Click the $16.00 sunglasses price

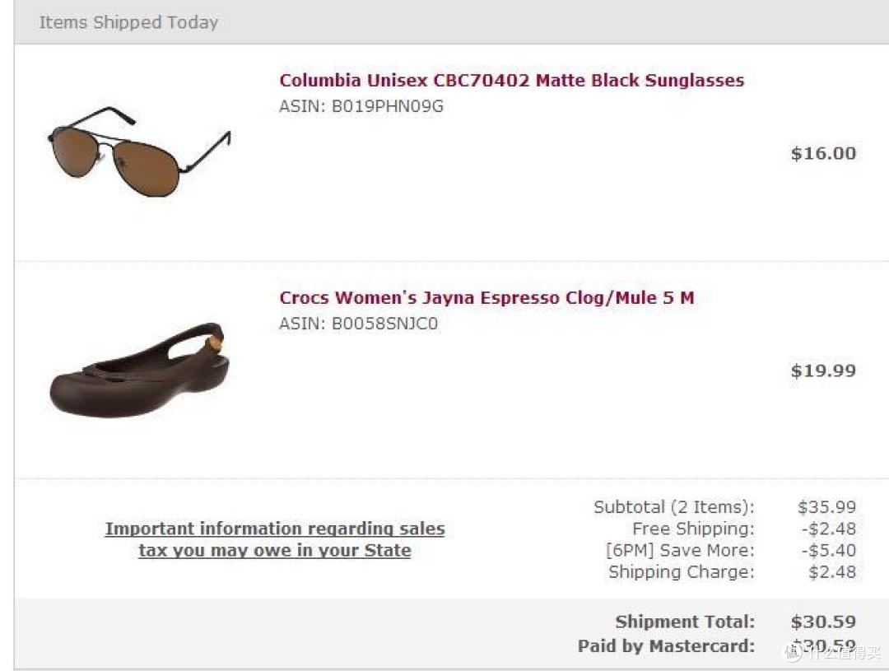823,153
